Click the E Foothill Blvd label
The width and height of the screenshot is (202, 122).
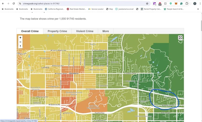click(x=130, y=73)
